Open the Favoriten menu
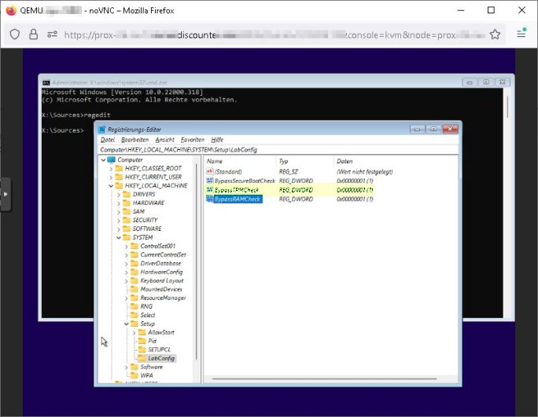This screenshot has height=417, width=538. coord(193,140)
